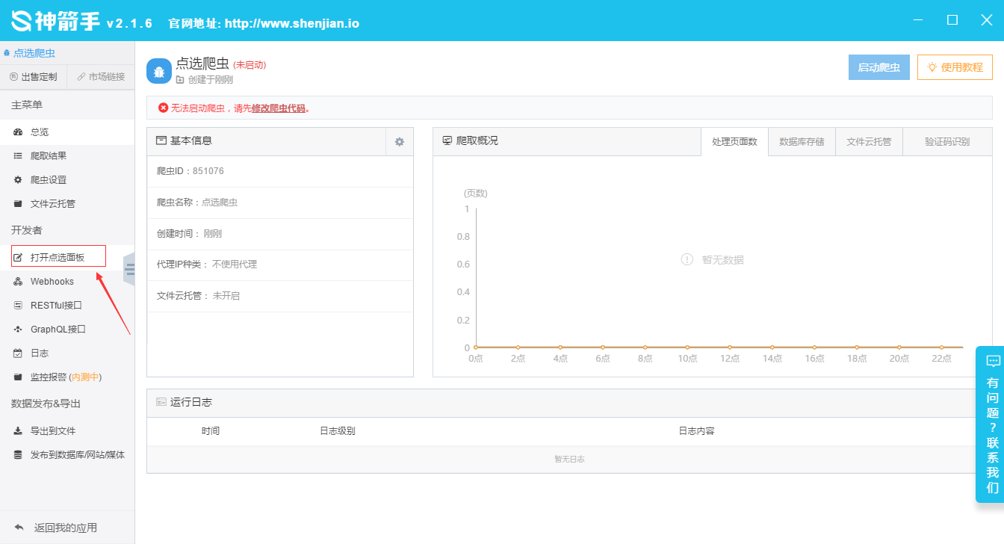Image resolution: width=1004 pixels, height=544 pixels.
Task: Switch to the 数据库存储 tab
Action: tap(802, 141)
